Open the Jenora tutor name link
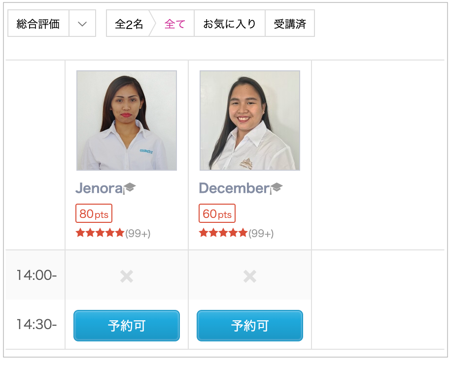Image resolution: width=449 pixels, height=365 pixels. pyautogui.click(x=99, y=188)
